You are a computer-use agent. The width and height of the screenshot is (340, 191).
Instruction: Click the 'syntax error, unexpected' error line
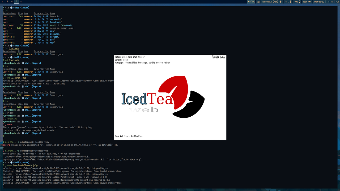61,145
